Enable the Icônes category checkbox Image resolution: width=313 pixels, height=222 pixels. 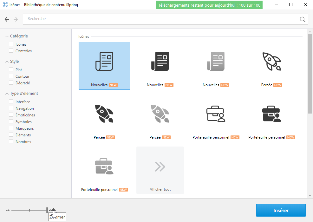click(x=11, y=44)
